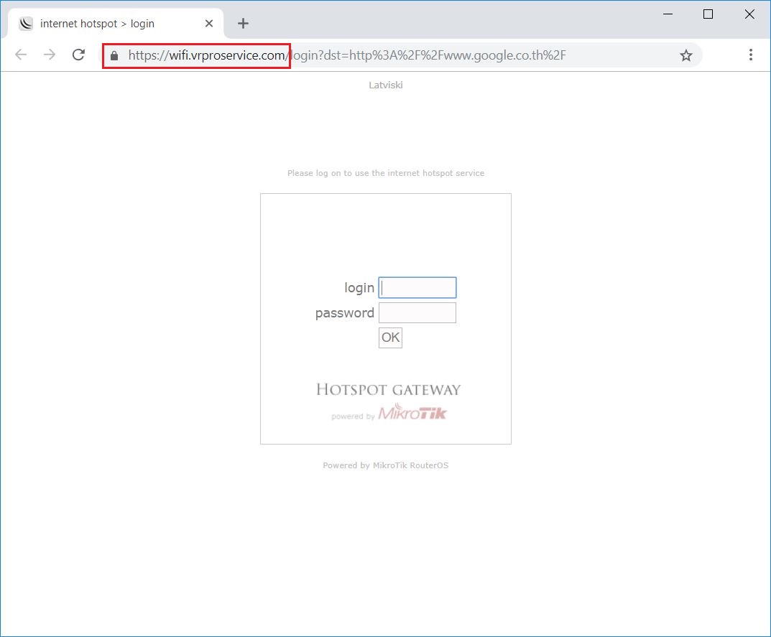Open a new browser tab
This screenshot has height=637, width=771.
(243, 23)
